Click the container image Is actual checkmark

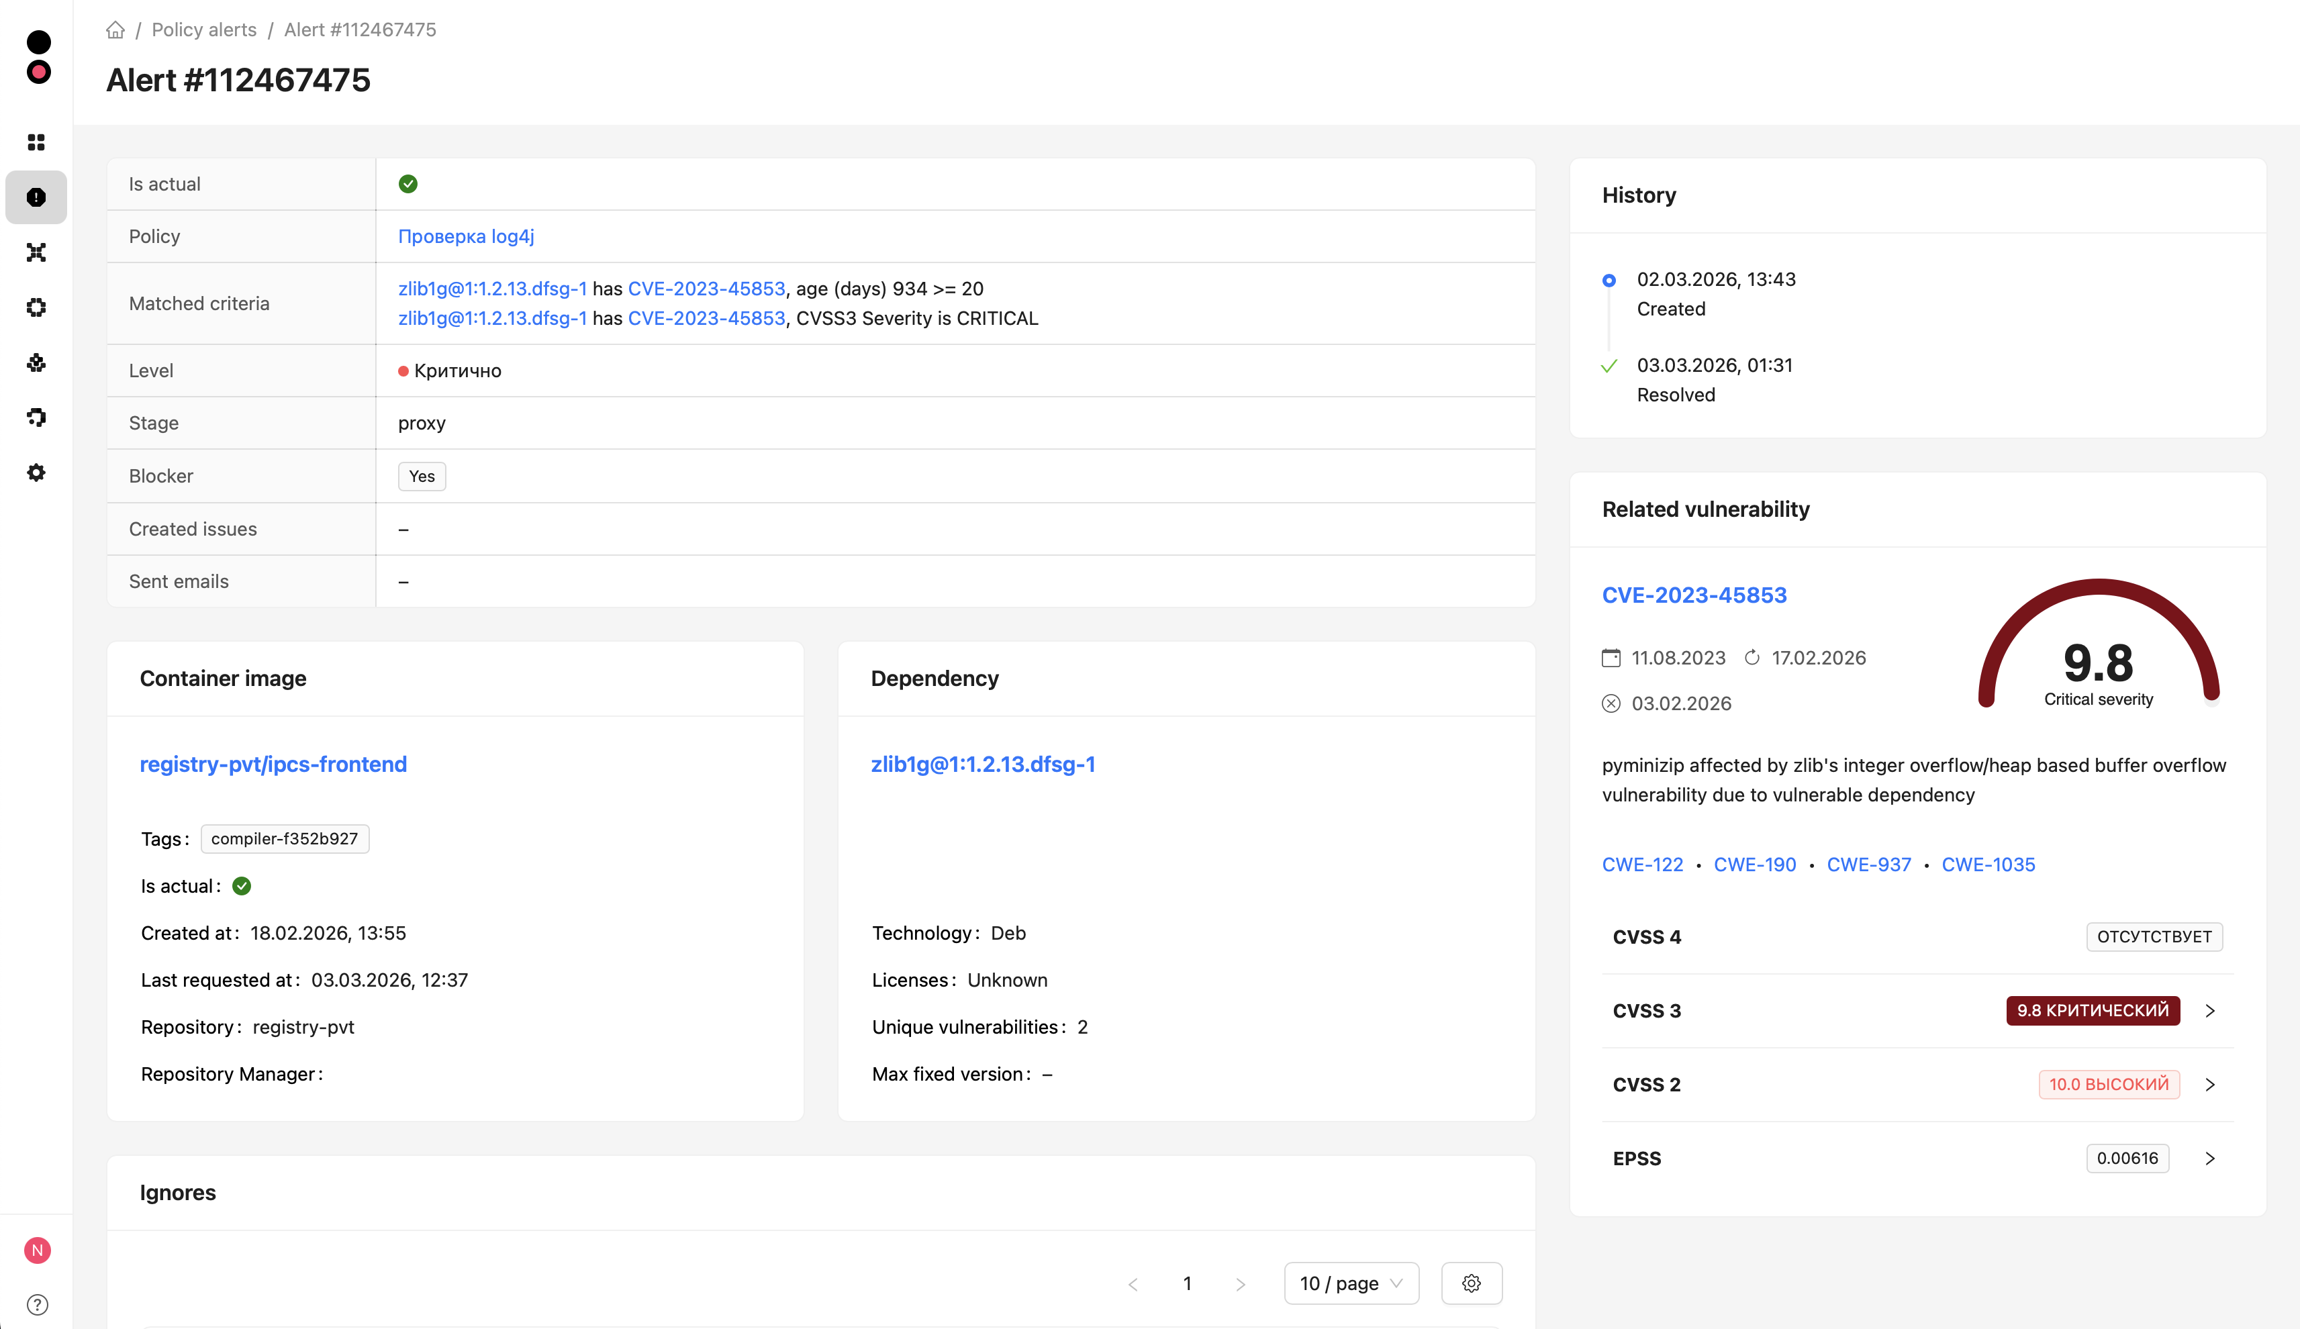(x=242, y=886)
